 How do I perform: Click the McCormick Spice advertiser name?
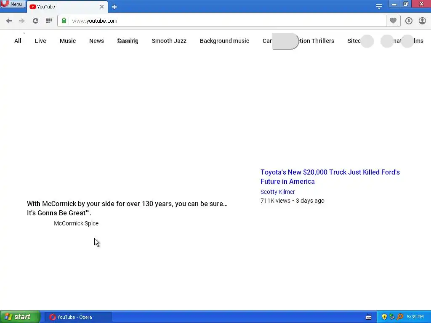76,223
